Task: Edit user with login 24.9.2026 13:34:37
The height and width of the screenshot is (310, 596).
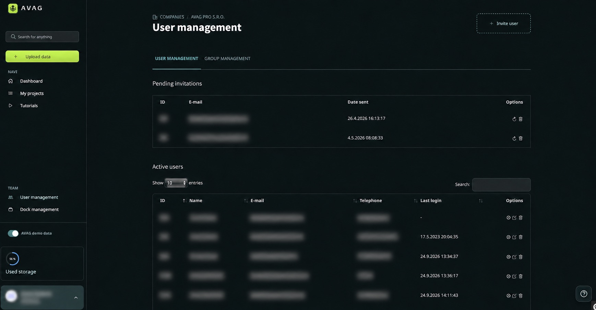Action: [x=514, y=257]
